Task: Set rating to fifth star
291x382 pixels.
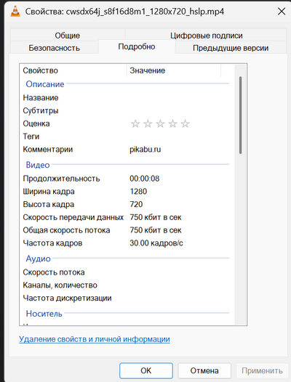Action: click(185, 123)
